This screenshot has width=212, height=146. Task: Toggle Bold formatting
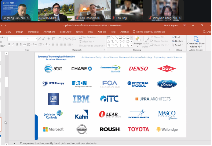tap(9, 44)
